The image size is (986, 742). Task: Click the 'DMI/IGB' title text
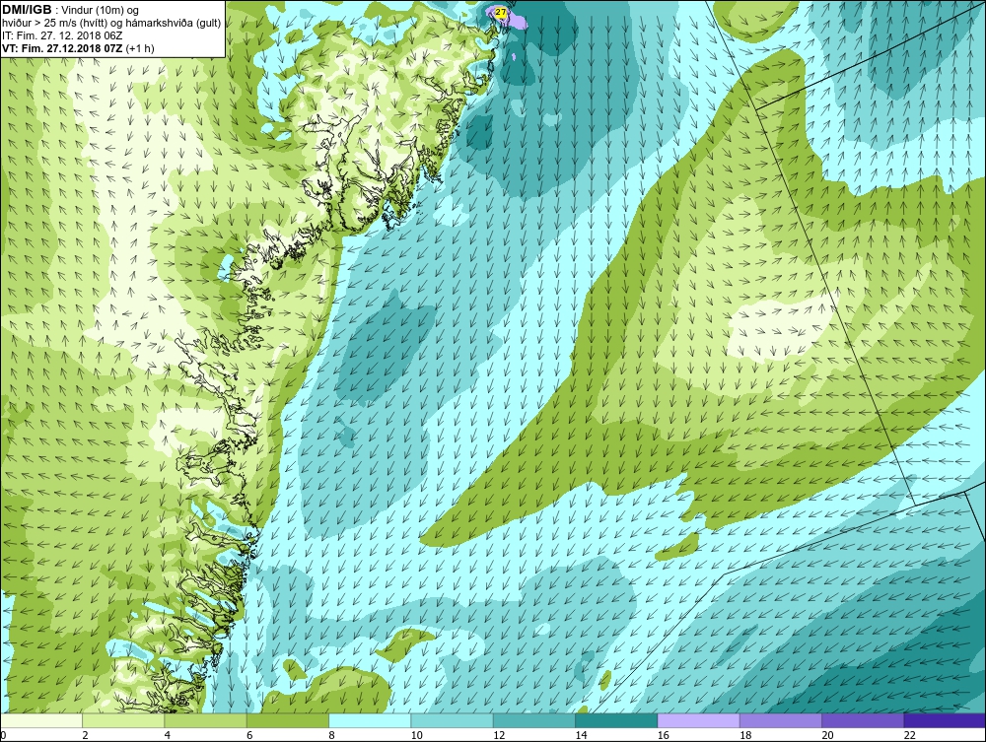27,10
